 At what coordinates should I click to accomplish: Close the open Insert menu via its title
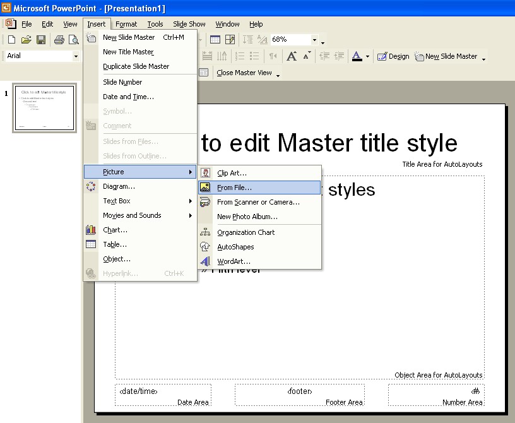(96, 24)
